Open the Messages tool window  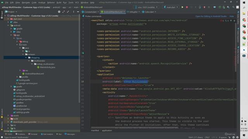coord(70,134)
